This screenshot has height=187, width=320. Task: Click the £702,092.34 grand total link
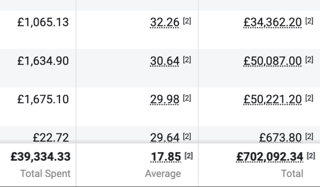[x=270, y=157]
